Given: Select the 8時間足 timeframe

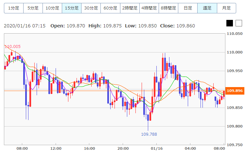Looking at the screenshot, I should click(168, 8).
